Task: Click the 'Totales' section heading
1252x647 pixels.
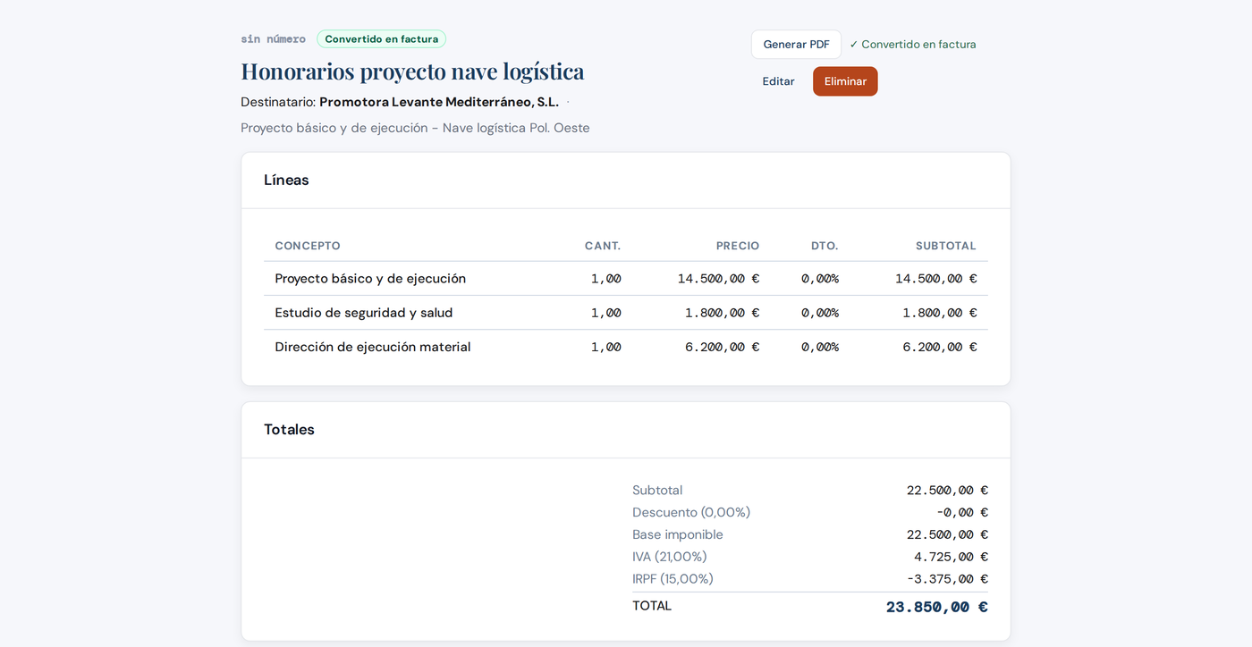Action: [289, 429]
